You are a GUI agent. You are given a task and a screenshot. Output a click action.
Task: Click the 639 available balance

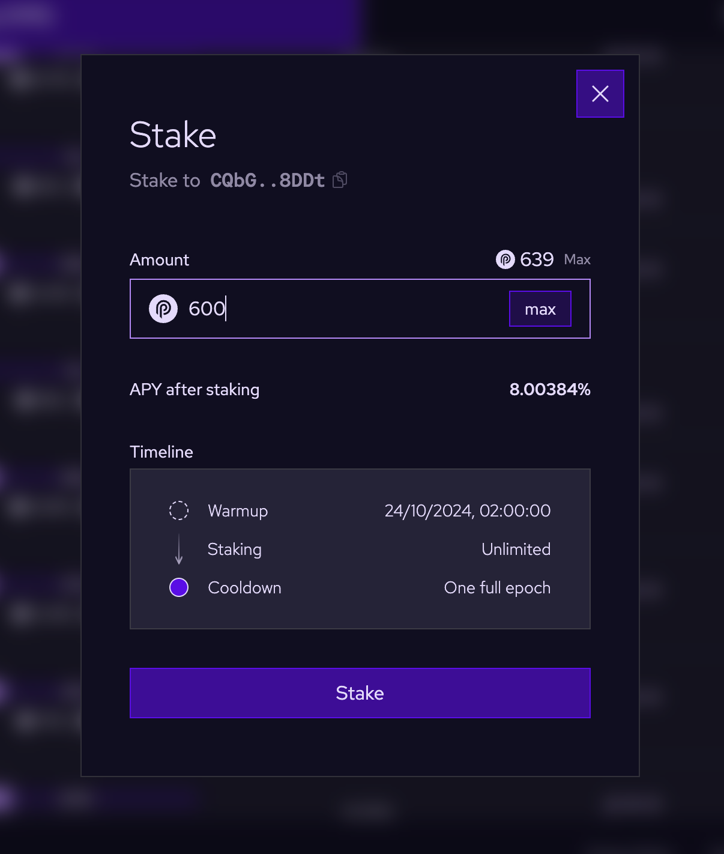click(537, 259)
